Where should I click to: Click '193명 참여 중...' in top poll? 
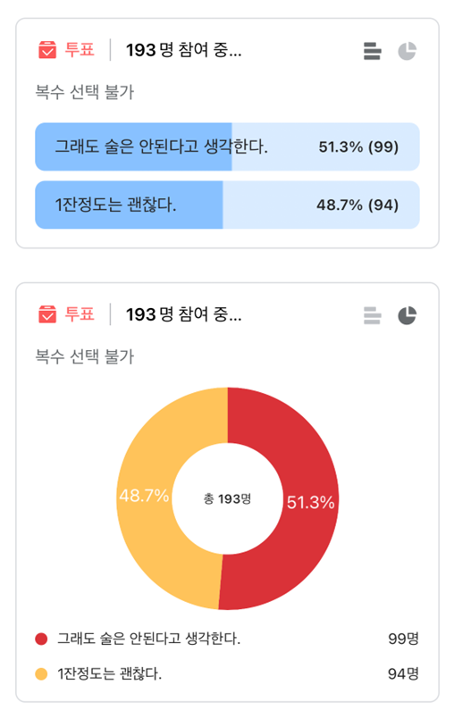(183, 50)
